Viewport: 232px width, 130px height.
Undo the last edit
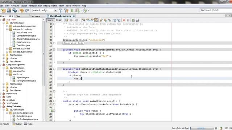point(22,10)
